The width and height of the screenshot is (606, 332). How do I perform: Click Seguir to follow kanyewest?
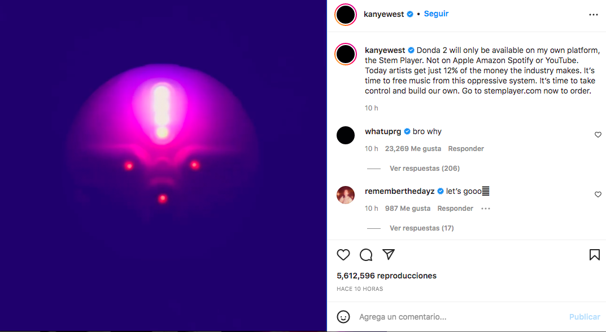pos(436,14)
